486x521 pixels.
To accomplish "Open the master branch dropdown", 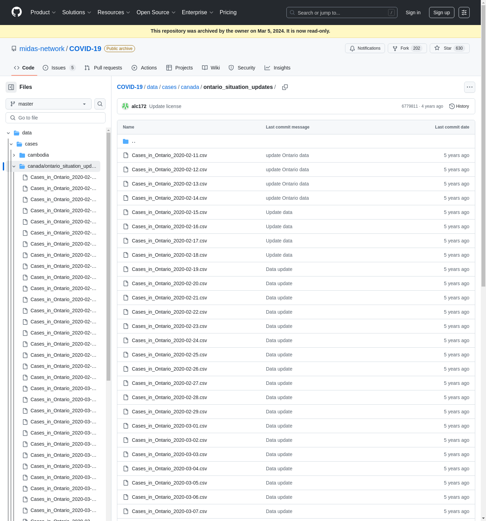I will pyautogui.click(x=49, y=104).
